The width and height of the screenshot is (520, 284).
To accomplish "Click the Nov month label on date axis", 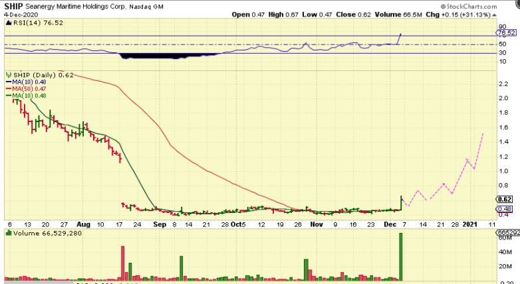I will pyautogui.click(x=317, y=224).
